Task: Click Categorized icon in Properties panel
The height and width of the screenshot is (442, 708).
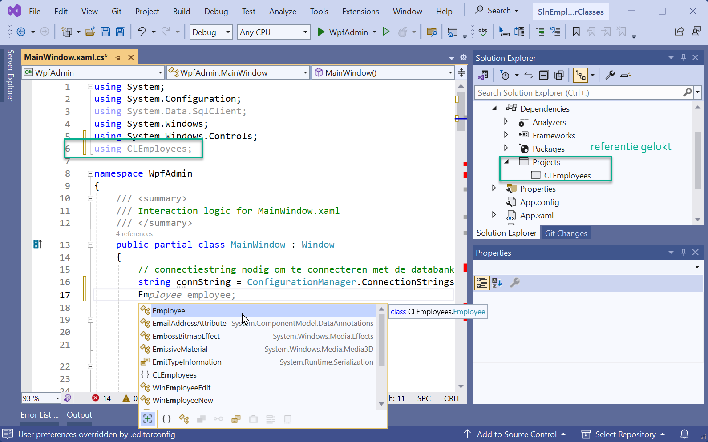Action: click(481, 283)
